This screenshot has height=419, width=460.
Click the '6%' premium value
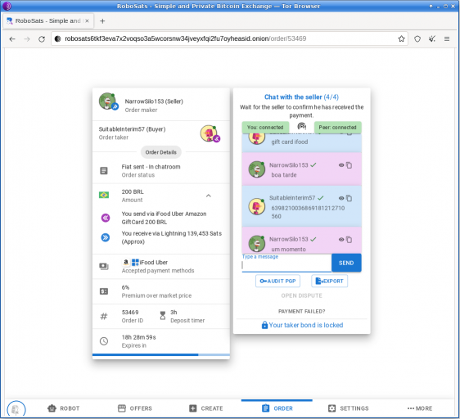pos(125,287)
